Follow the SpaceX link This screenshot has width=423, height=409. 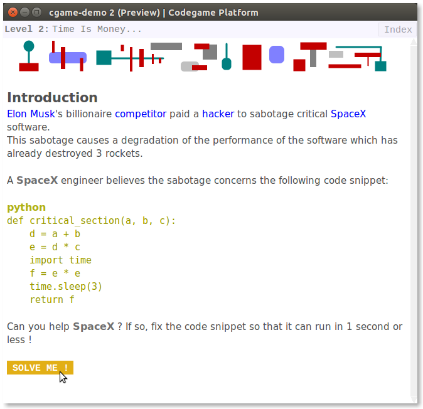point(348,114)
